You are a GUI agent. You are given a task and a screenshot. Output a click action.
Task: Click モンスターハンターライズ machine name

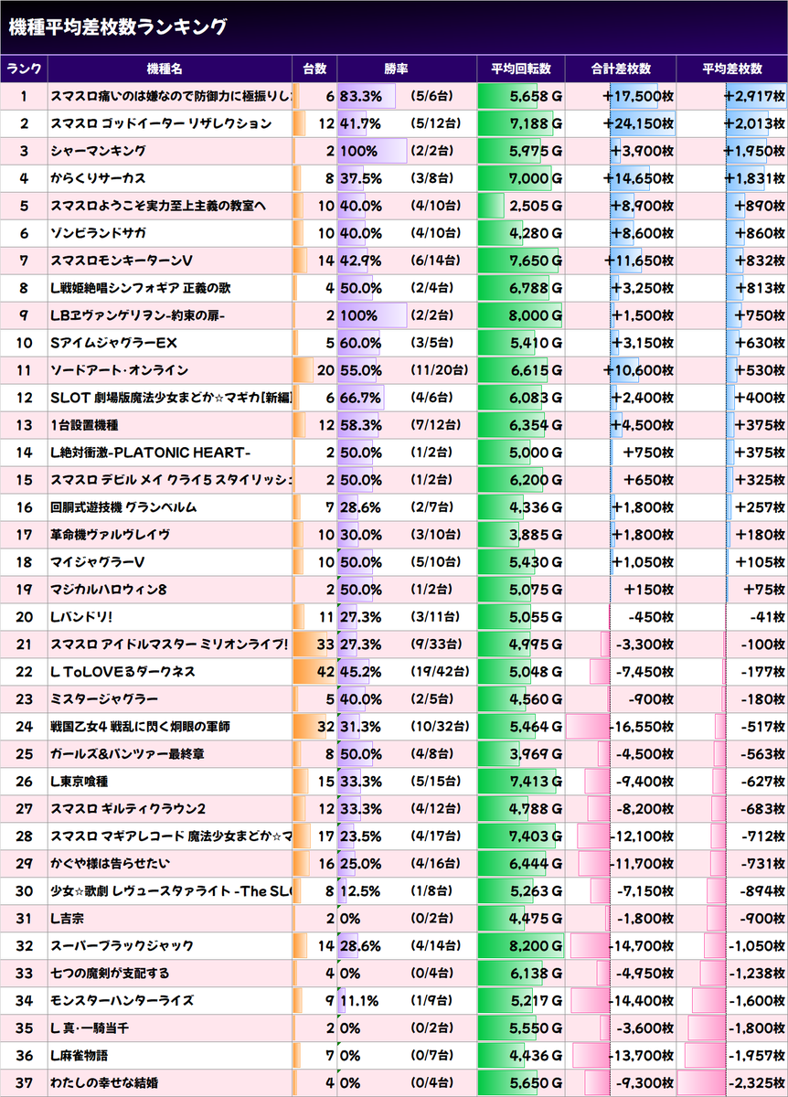coord(122,1001)
